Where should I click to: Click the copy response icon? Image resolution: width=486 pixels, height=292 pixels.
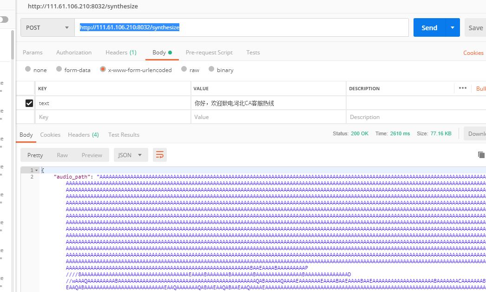[481, 155]
